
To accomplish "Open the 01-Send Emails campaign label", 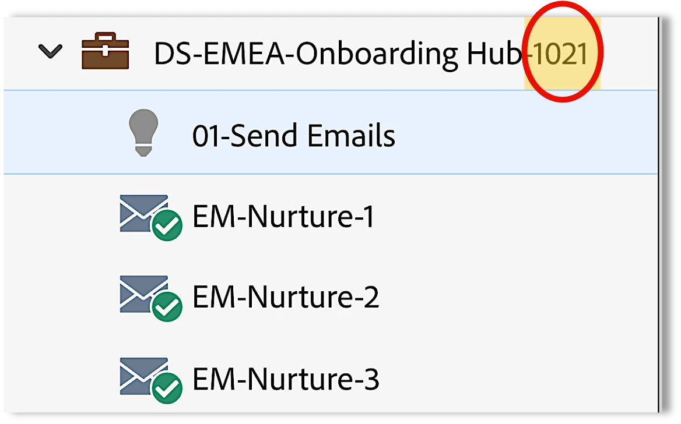I will tap(294, 135).
